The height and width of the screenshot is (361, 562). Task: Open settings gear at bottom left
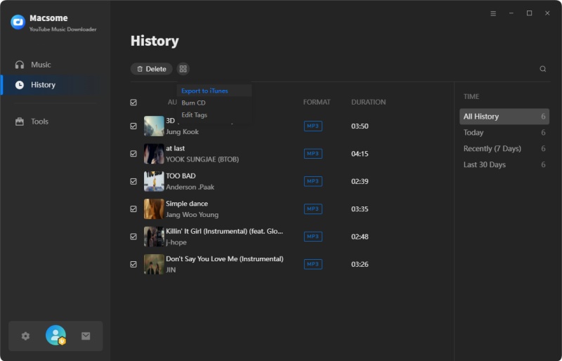tap(25, 336)
